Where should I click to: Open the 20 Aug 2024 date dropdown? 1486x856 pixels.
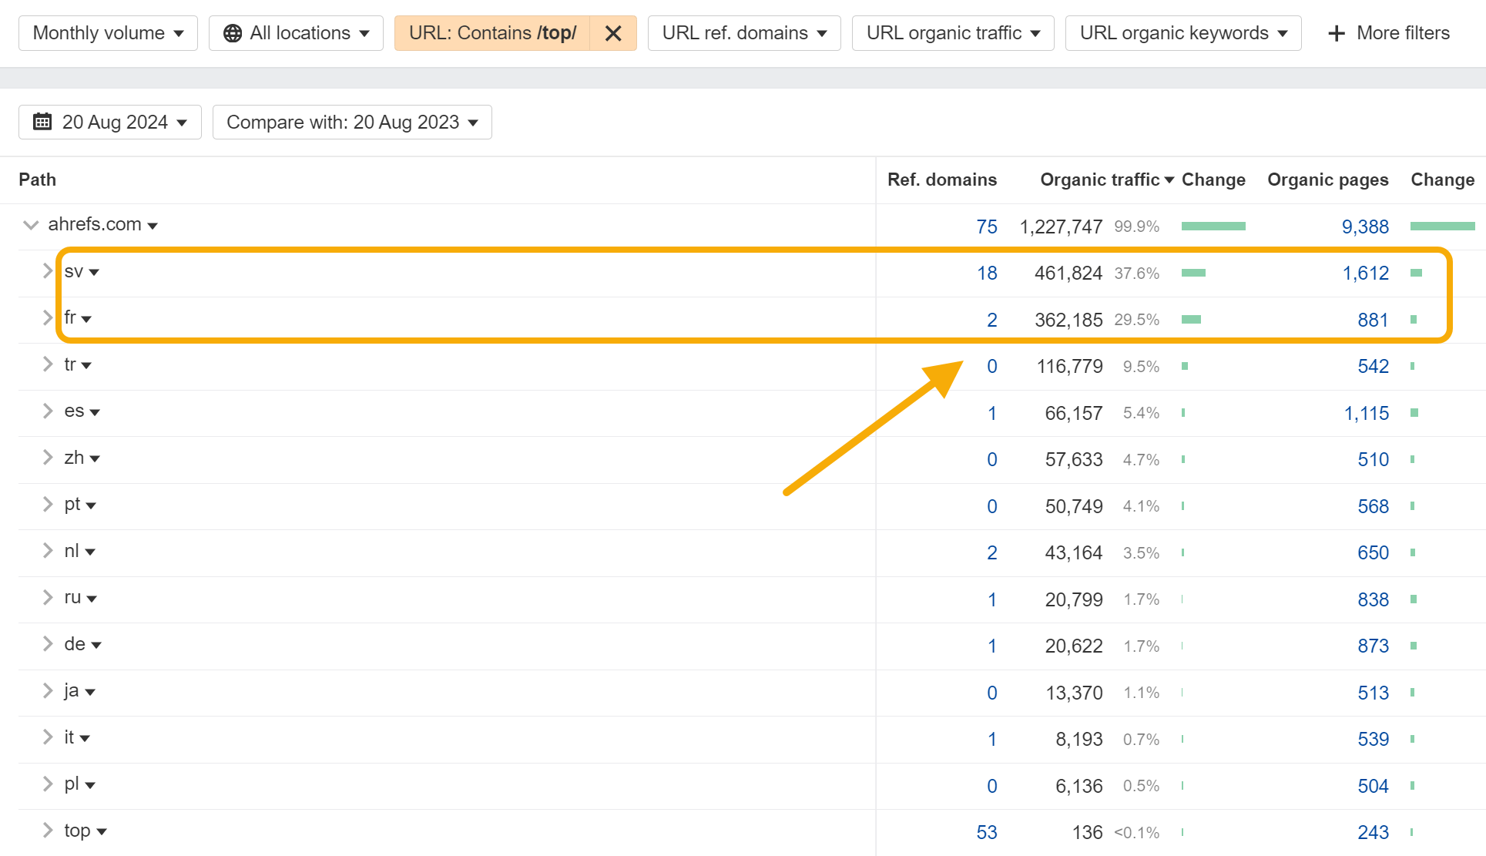[x=108, y=122]
